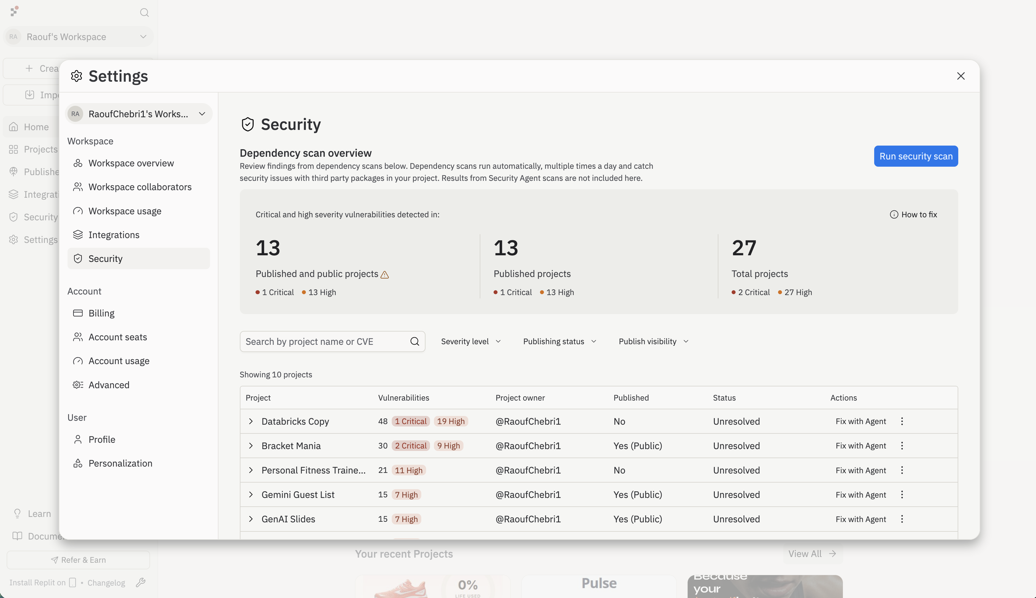Viewport: 1036px width, 598px height.
Task: Click Refer & Earn button in background
Action: 78,560
